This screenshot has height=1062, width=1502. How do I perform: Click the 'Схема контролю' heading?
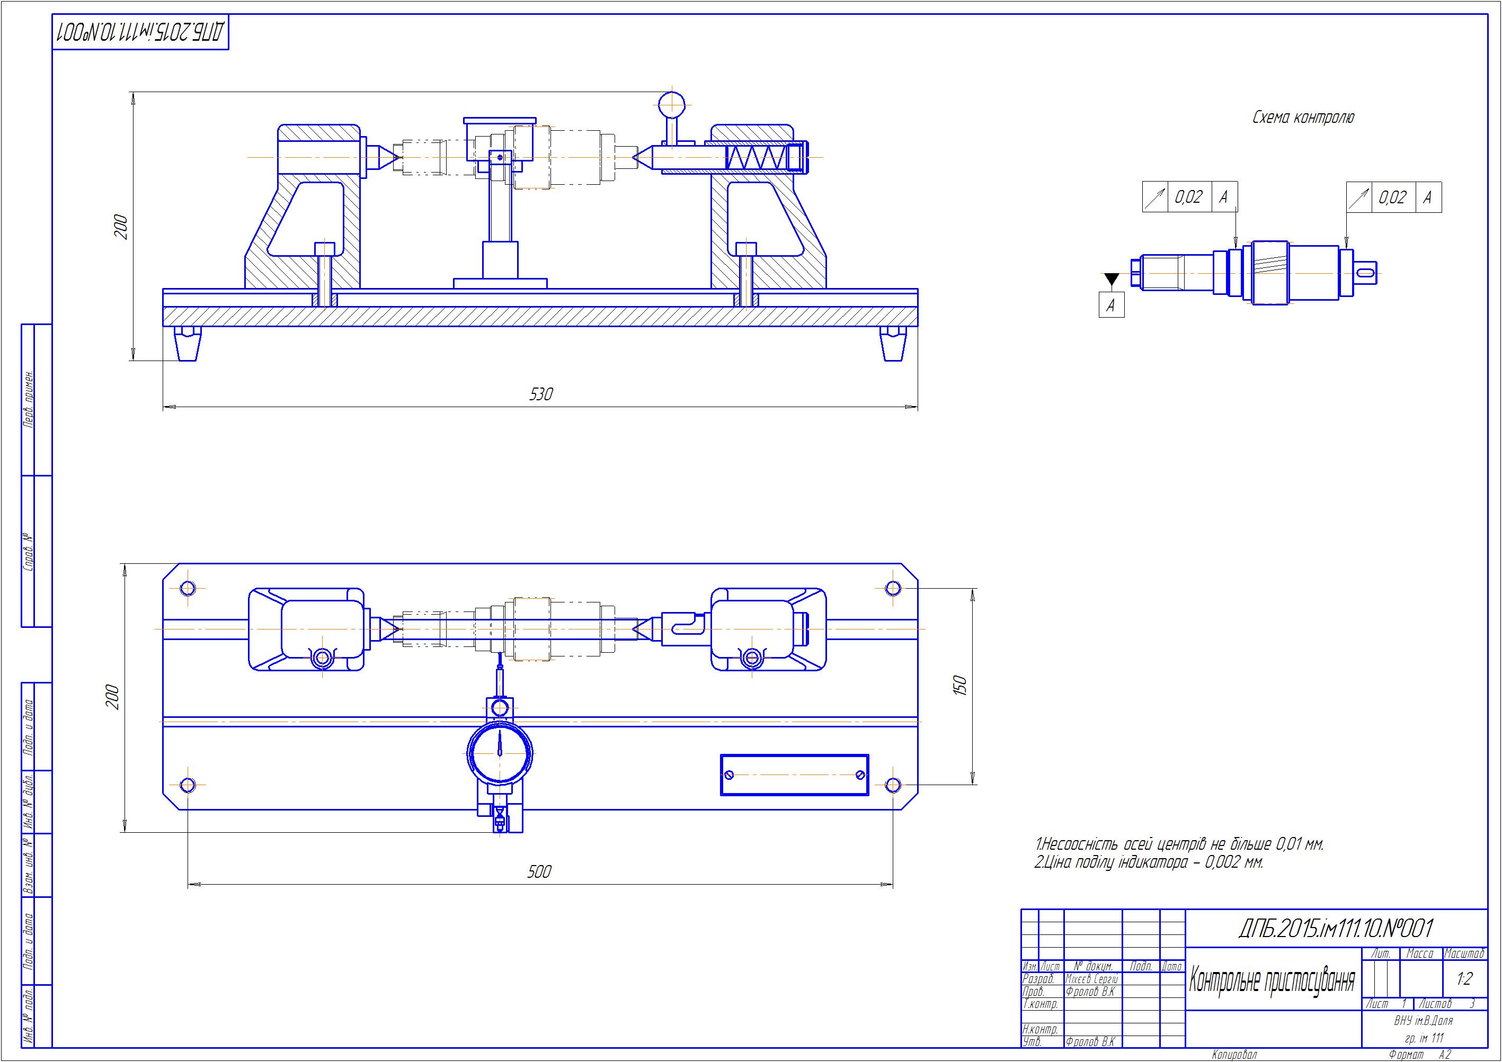[1302, 118]
